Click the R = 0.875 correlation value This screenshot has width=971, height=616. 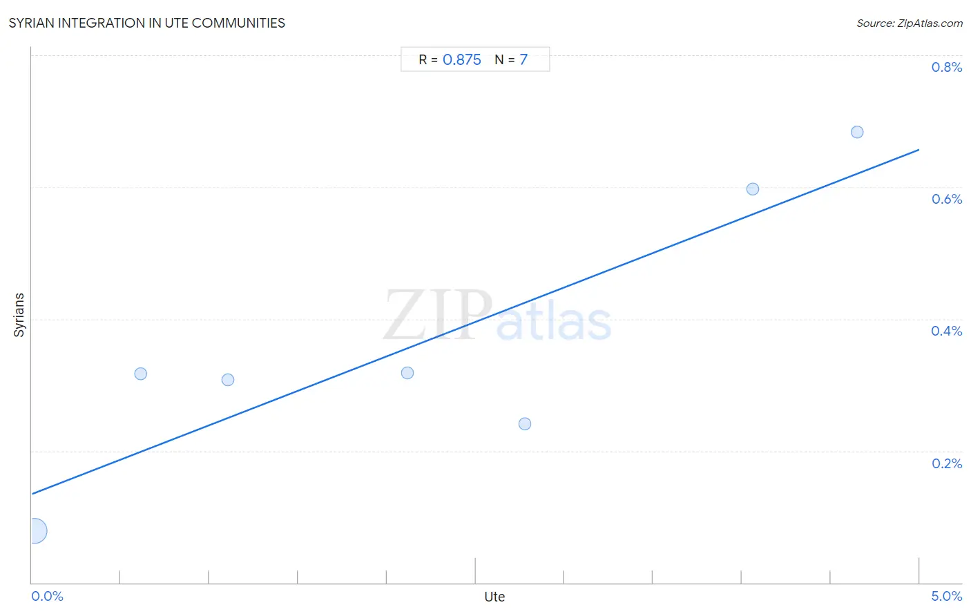tap(450, 60)
